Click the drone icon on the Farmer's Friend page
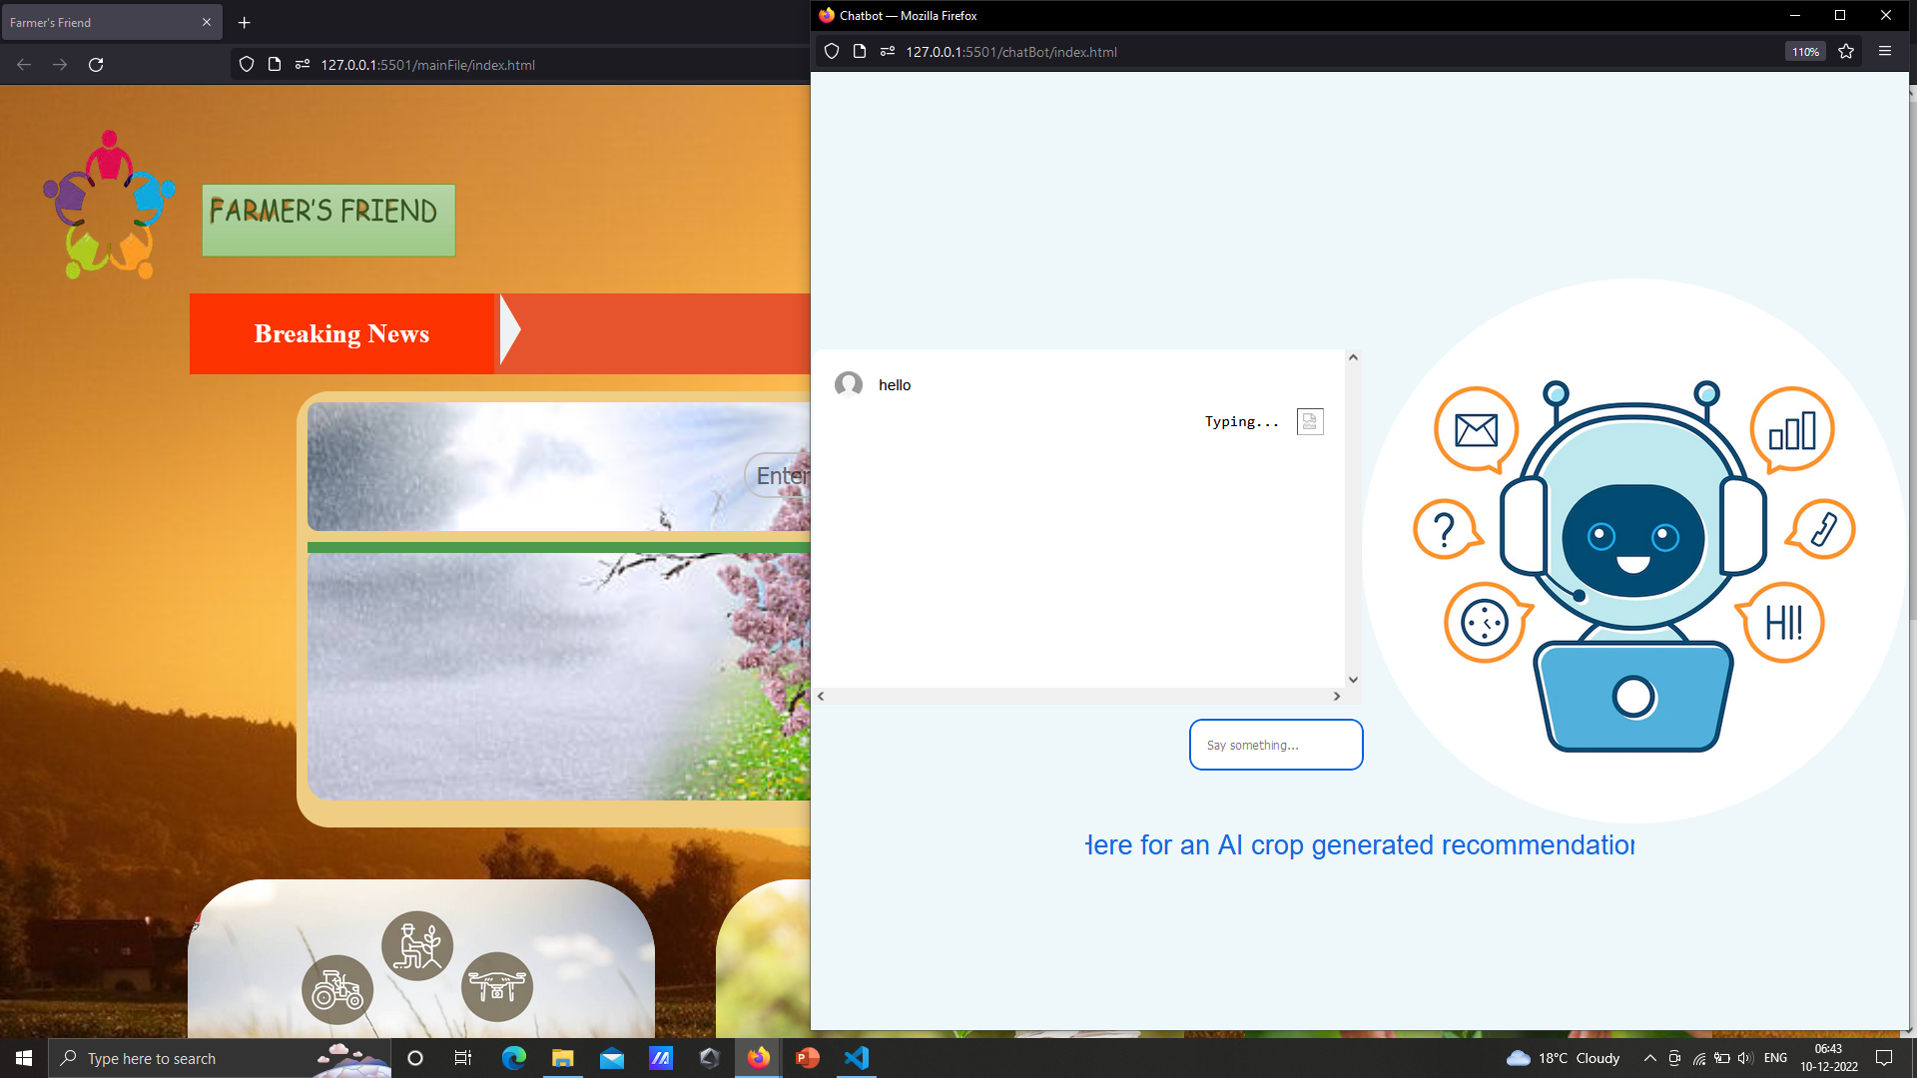Viewport: 1917px width, 1078px height. tap(497, 986)
